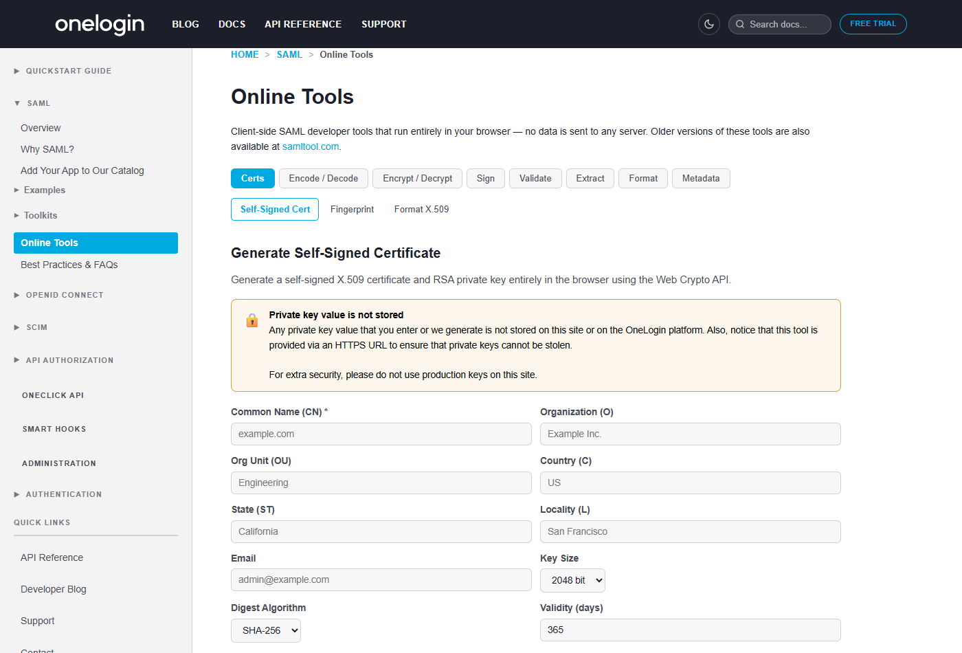Open ONECLICK API section
The width and height of the screenshot is (962, 653).
53,395
